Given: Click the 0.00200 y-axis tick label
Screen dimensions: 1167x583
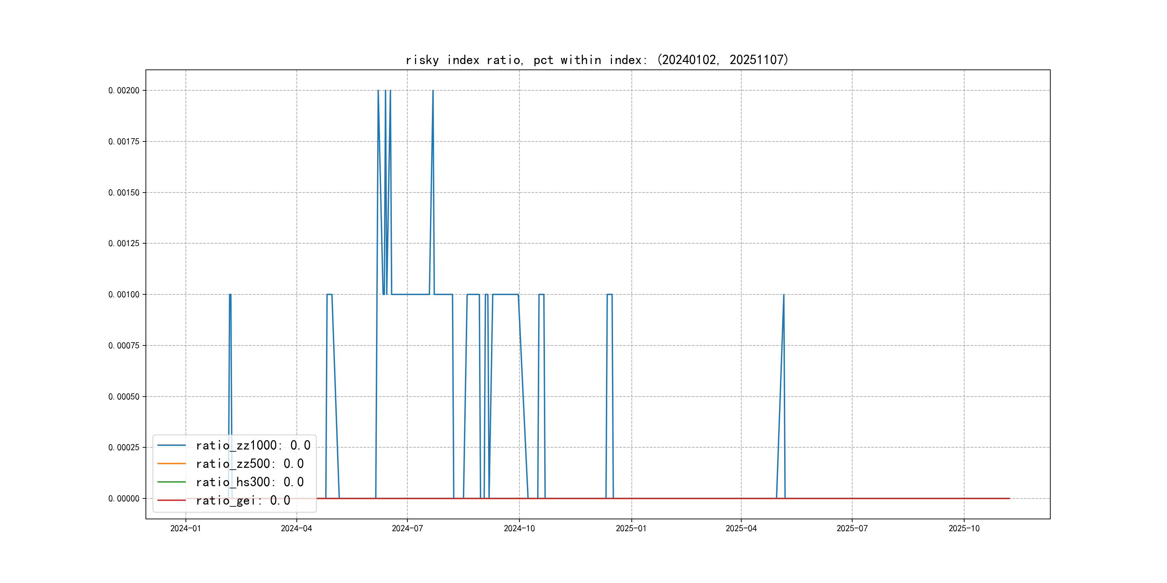Looking at the screenshot, I should [x=124, y=91].
